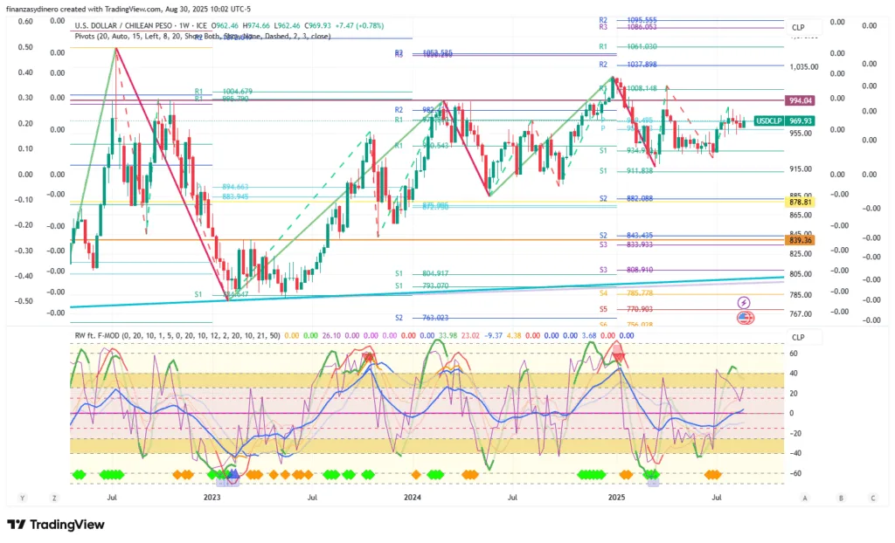Click the S2 882.088 pivot label
Image resolution: width=895 pixels, height=543 pixels.
click(x=626, y=198)
